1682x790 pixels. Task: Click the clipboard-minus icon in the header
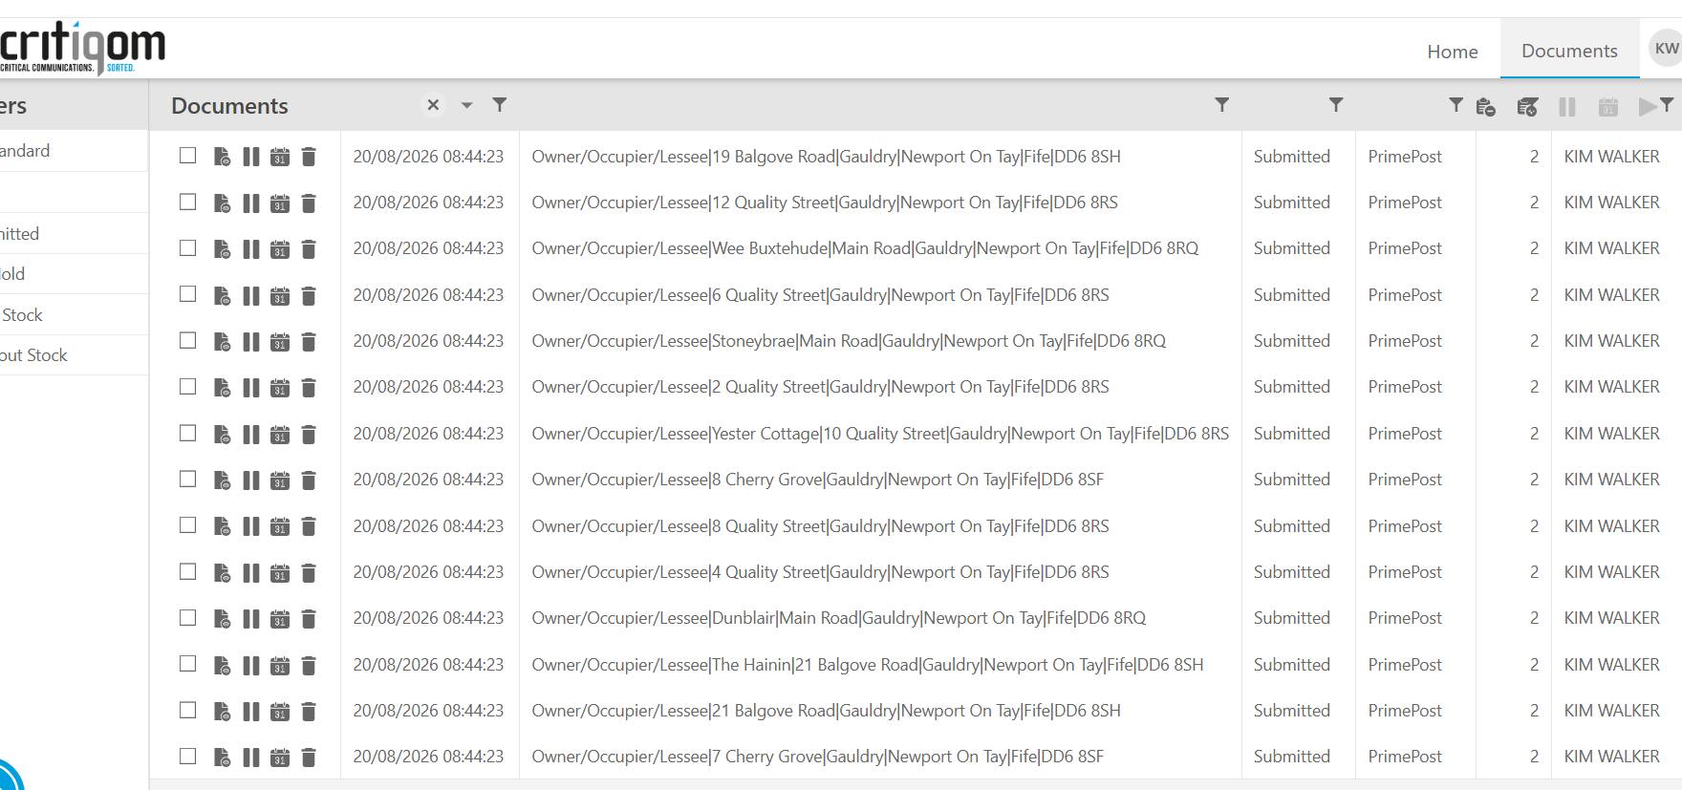pyautogui.click(x=1485, y=107)
